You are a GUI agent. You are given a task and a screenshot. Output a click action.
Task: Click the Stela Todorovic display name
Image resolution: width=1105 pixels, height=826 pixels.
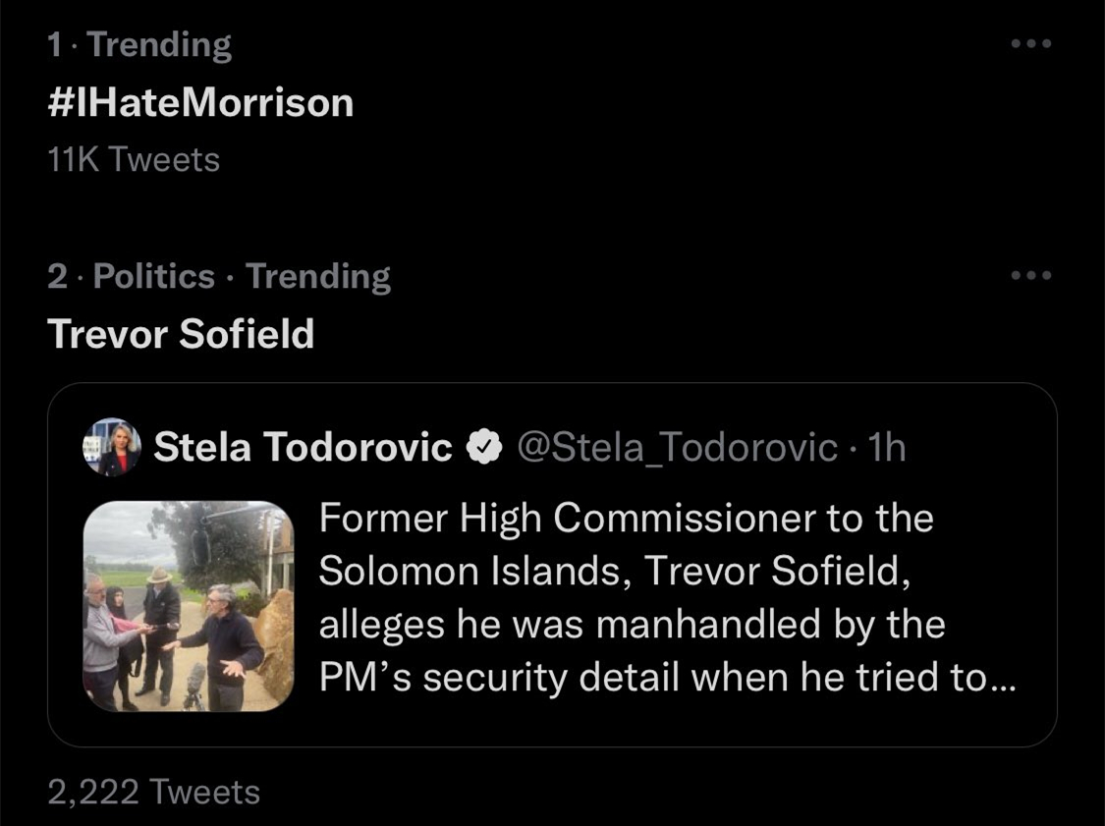pyautogui.click(x=303, y=448)
